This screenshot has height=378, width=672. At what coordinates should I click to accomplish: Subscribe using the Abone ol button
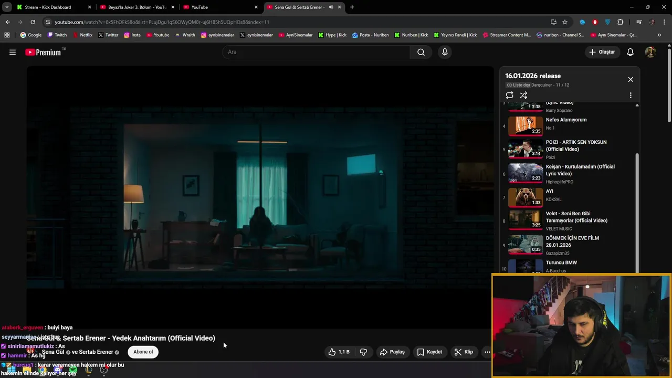(x=143, y=352)
